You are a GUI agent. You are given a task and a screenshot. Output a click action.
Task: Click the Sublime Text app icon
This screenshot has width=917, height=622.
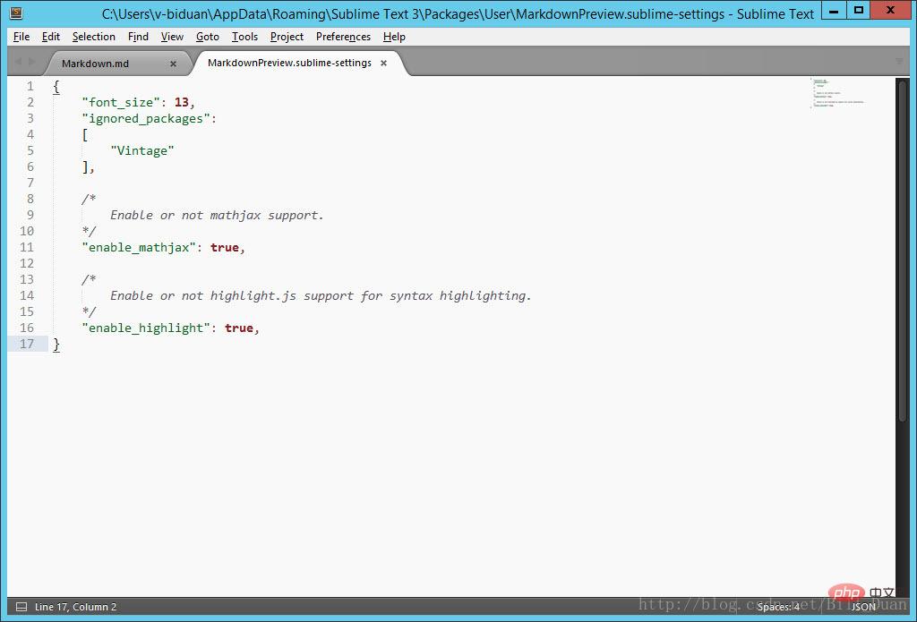click(x=16, y=13)
